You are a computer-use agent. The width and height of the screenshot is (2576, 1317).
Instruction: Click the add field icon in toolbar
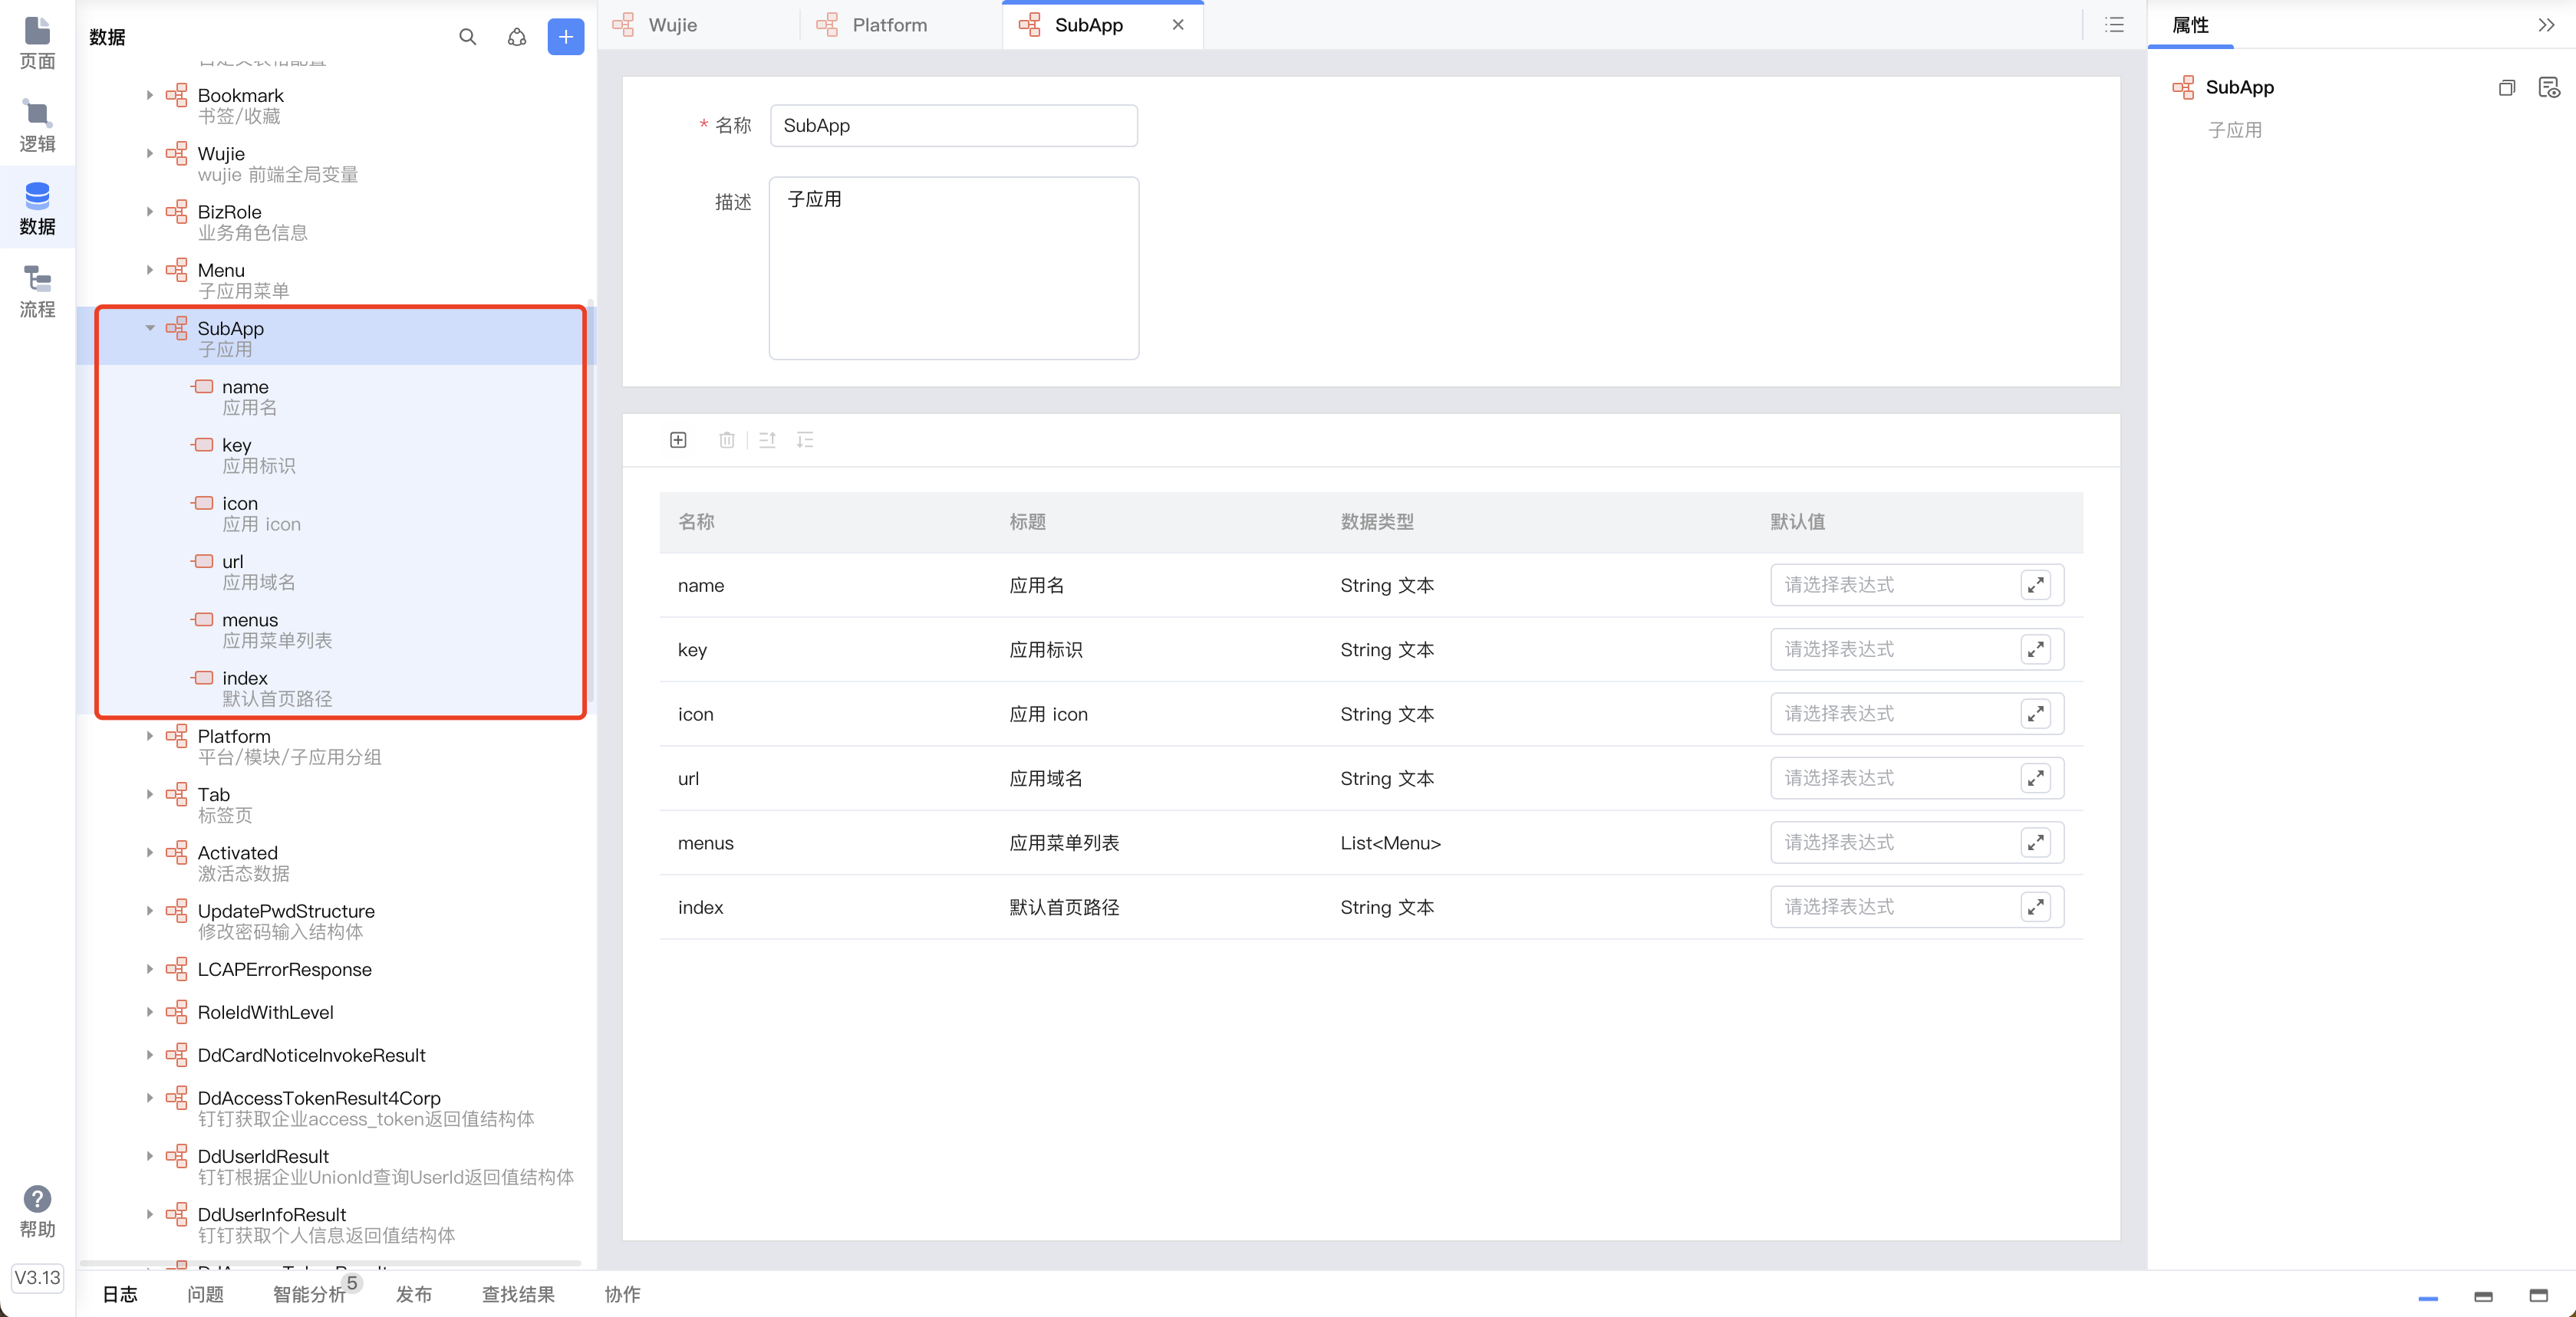pyautogui.click(x=678, y=440)
